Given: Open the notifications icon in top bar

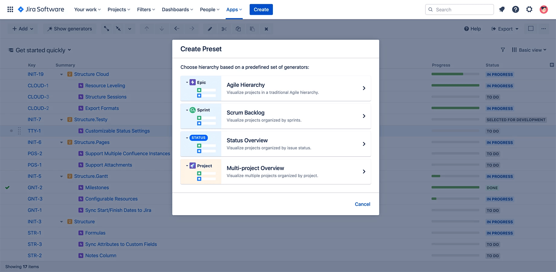Looking at the screenshot, I should click(x=502, y=9).
